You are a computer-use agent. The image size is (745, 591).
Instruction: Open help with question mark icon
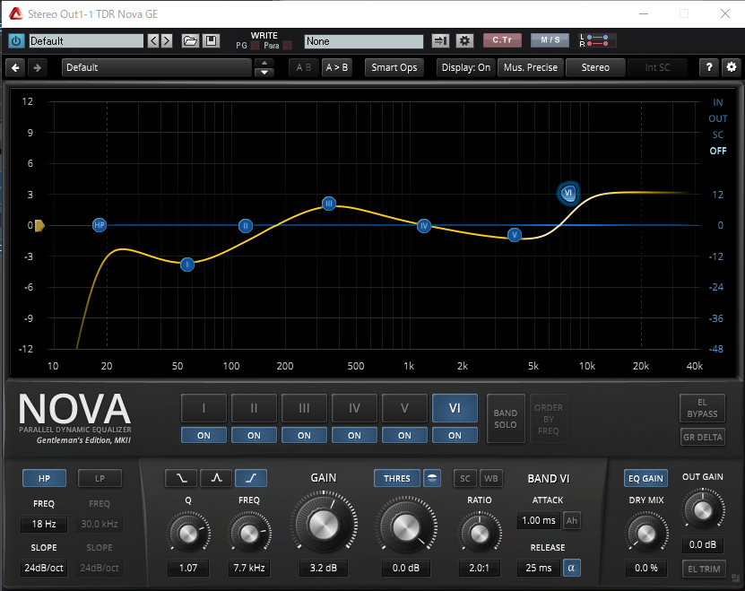pos(709,67)
